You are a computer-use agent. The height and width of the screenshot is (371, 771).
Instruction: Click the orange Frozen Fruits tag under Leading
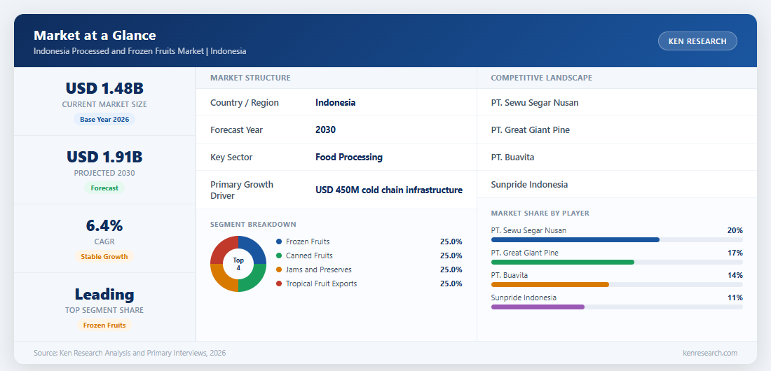(x=104, y=325)
